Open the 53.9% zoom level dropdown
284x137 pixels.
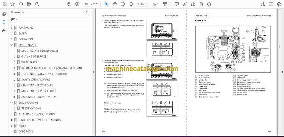(x=142, y=4)
